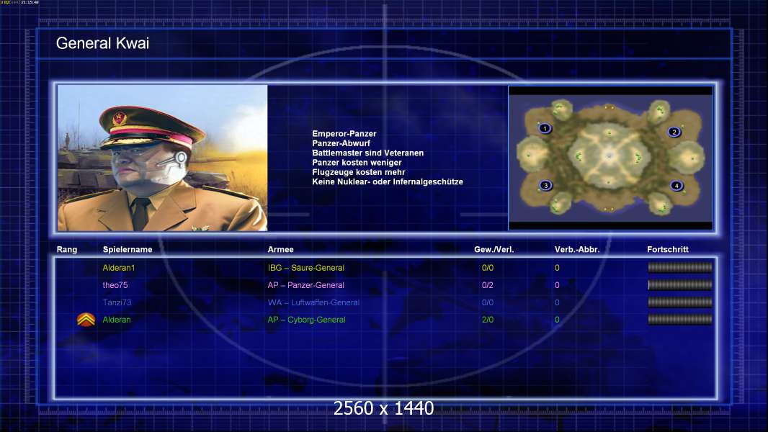
Task: Click the General Kwai title
Action: (102, 43)
